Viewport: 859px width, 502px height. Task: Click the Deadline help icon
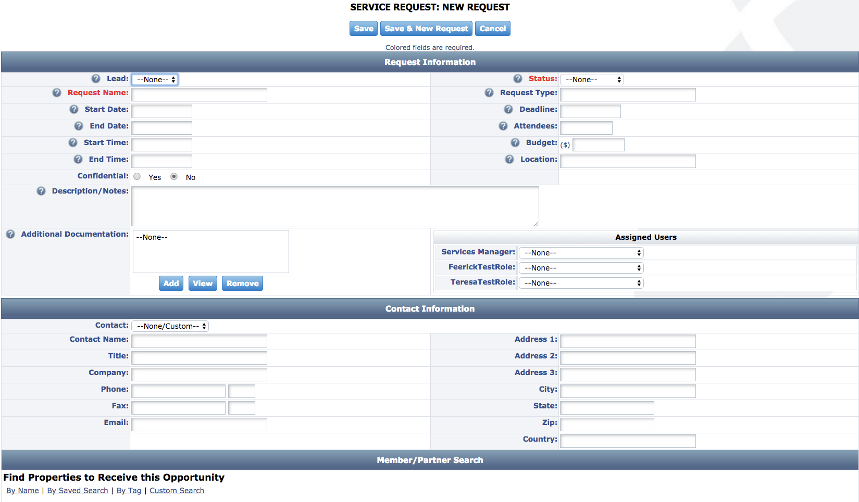pos(508,109)
